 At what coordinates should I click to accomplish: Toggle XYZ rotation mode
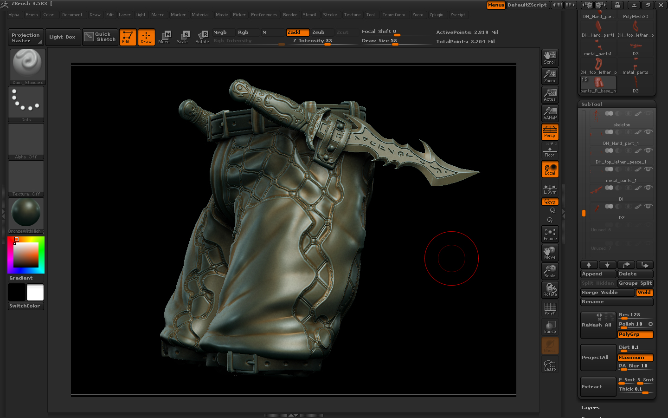(550, 202)
